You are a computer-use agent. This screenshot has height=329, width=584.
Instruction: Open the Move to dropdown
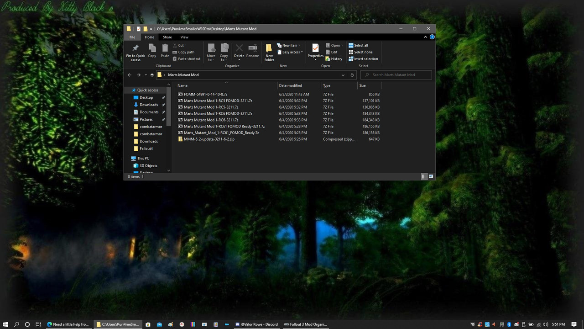coord(211,53)
